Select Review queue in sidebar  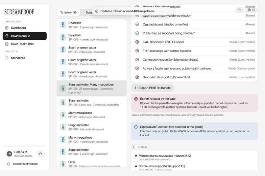pos(25,36)
